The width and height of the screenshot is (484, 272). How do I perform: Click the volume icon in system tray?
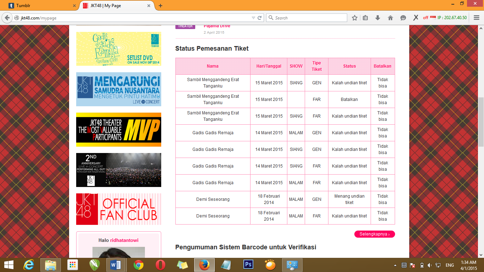tap(429, 265)
